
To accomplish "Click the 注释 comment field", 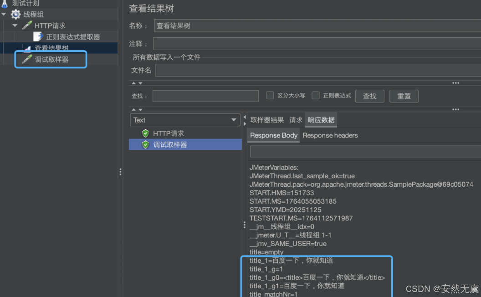I will coord(317,44).
